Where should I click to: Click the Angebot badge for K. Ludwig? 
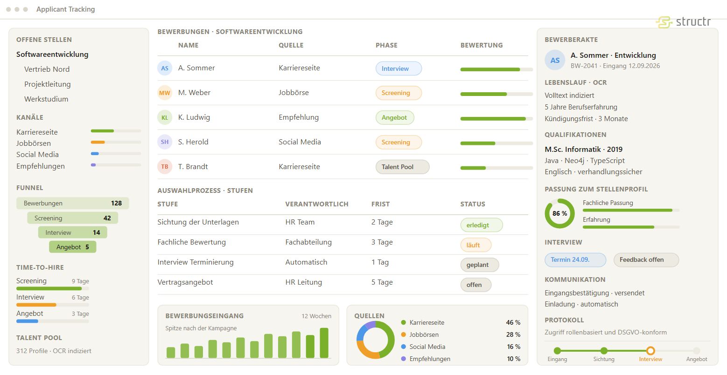[395, 117]
